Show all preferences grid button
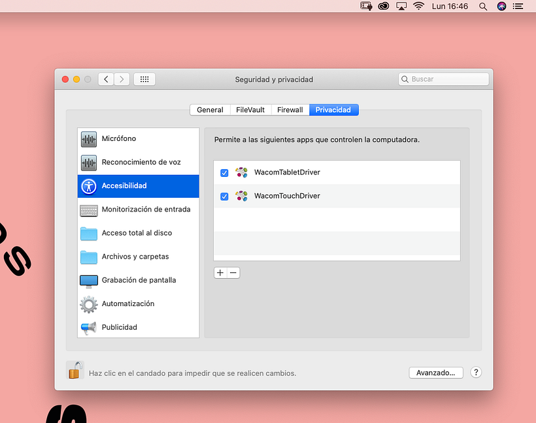The image size is (536, 423). coord(144,80)
